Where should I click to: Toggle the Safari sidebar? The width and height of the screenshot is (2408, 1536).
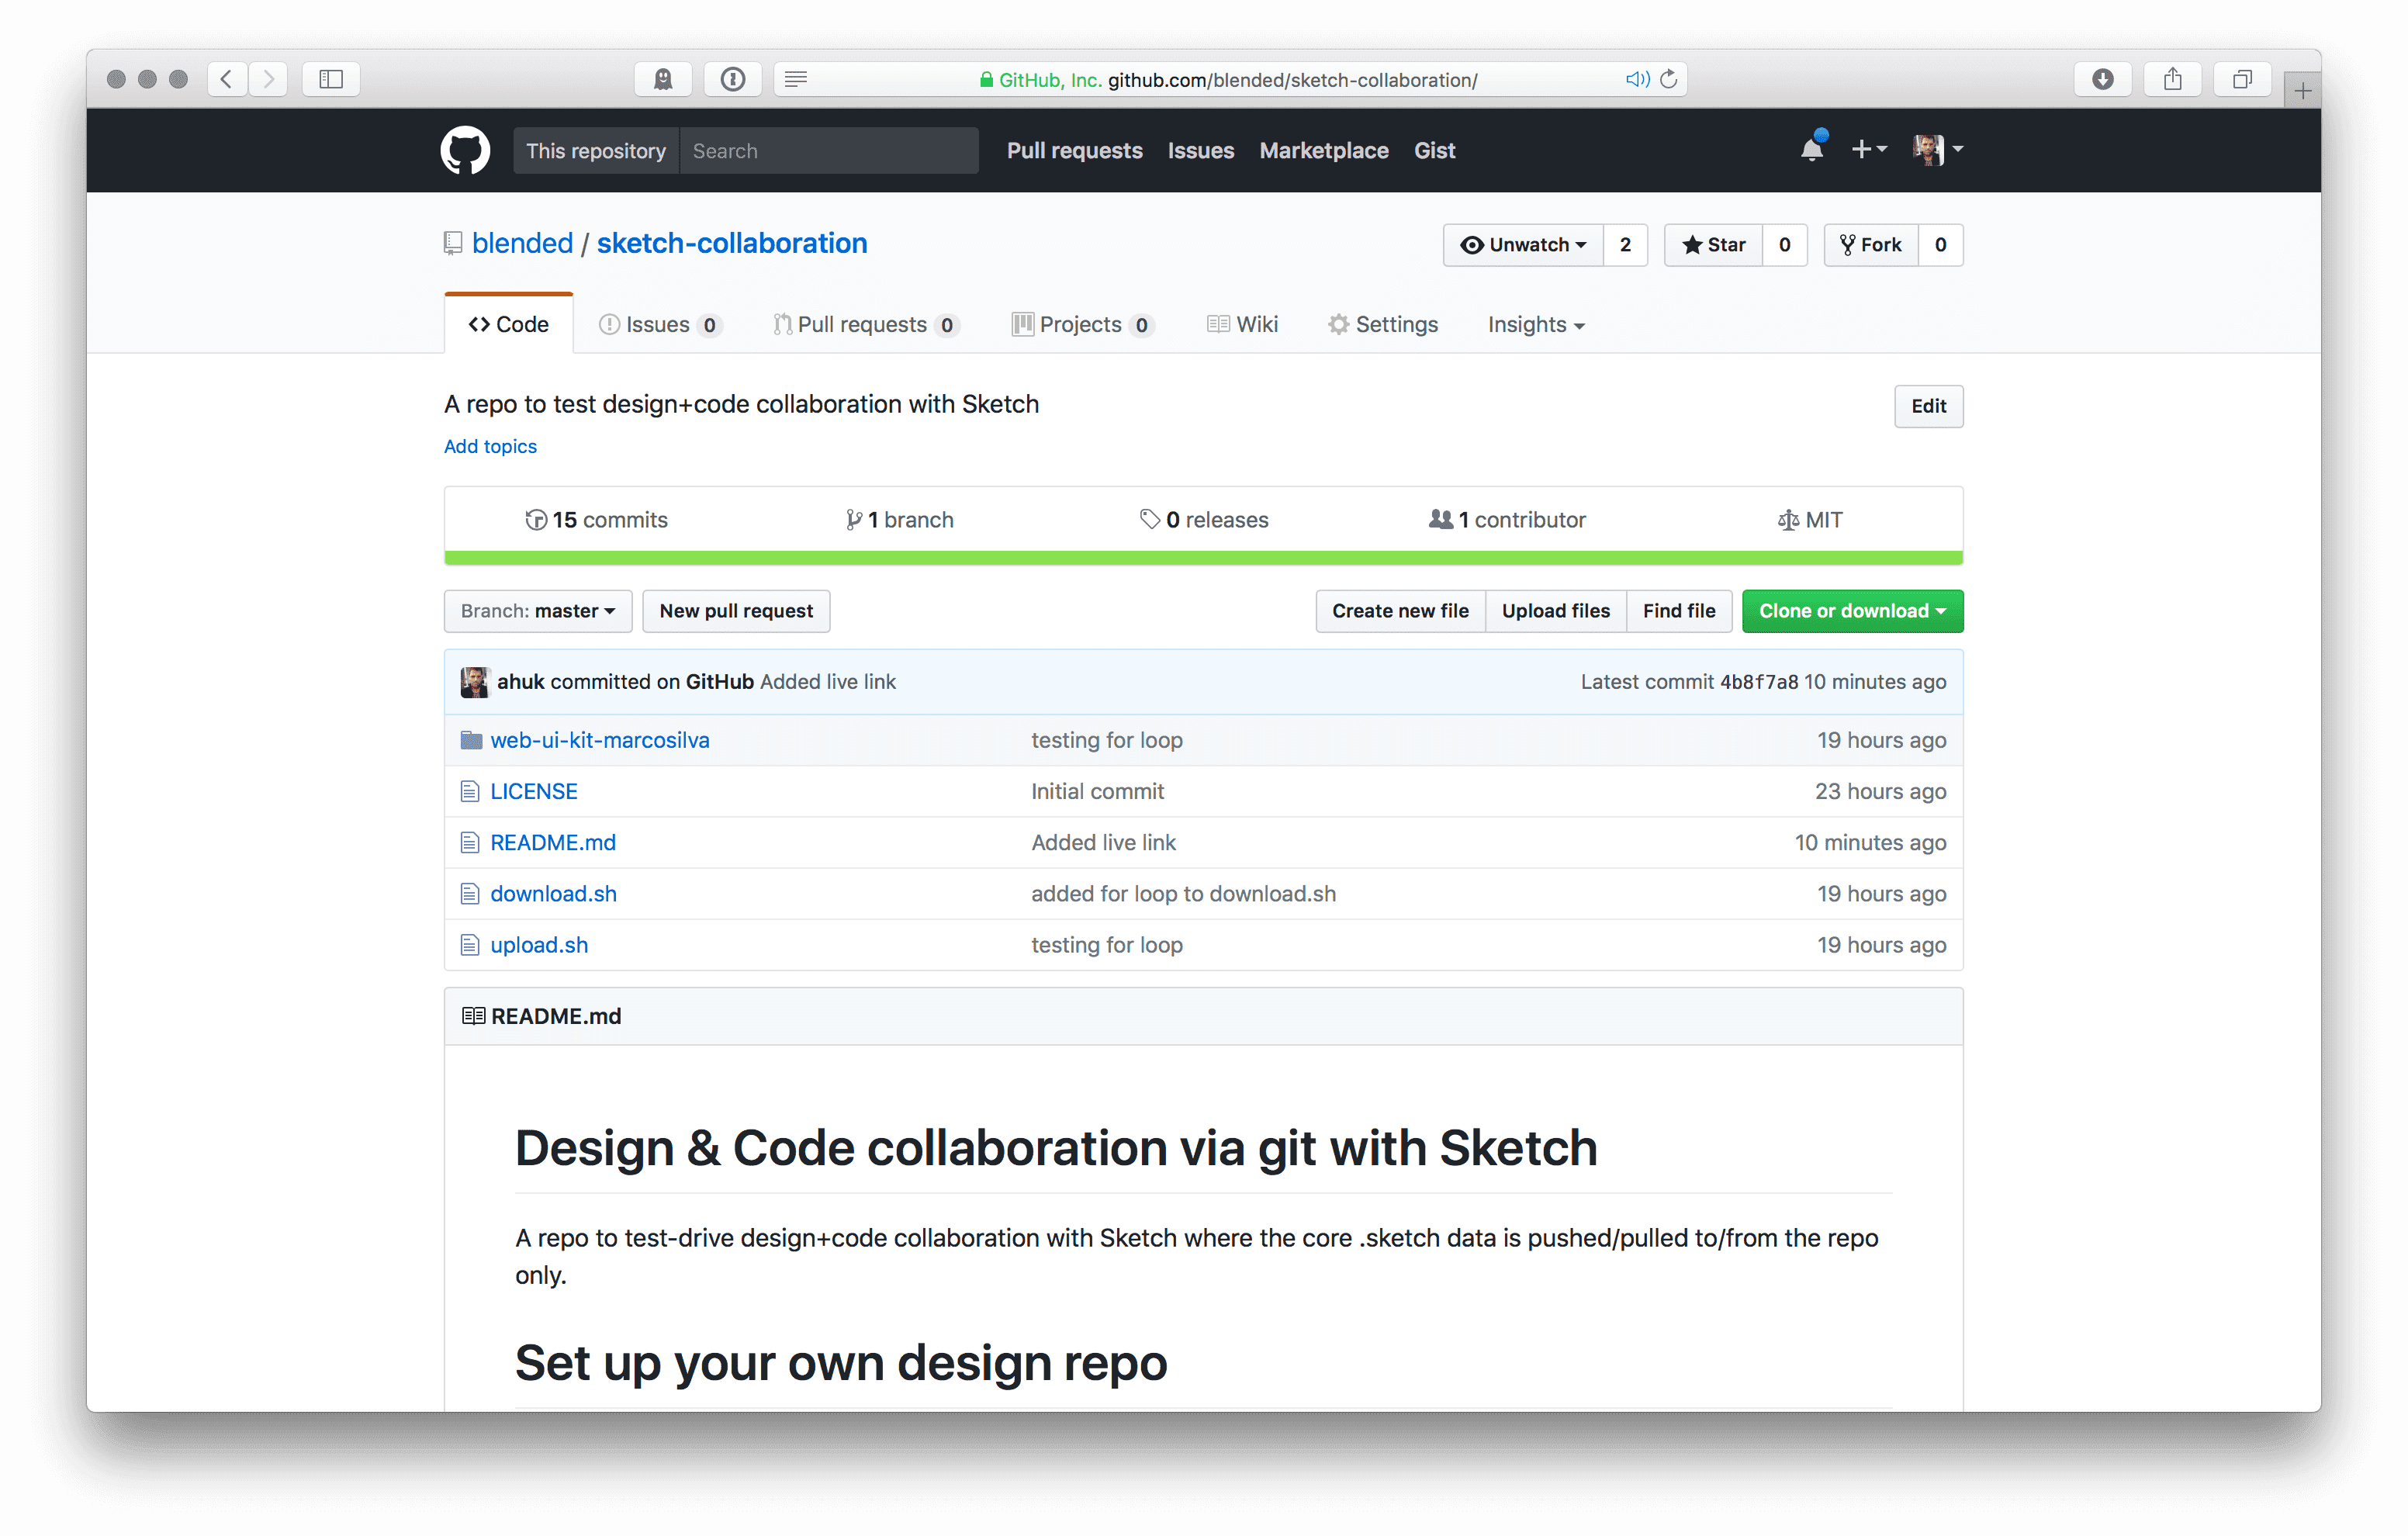(330, 79)
